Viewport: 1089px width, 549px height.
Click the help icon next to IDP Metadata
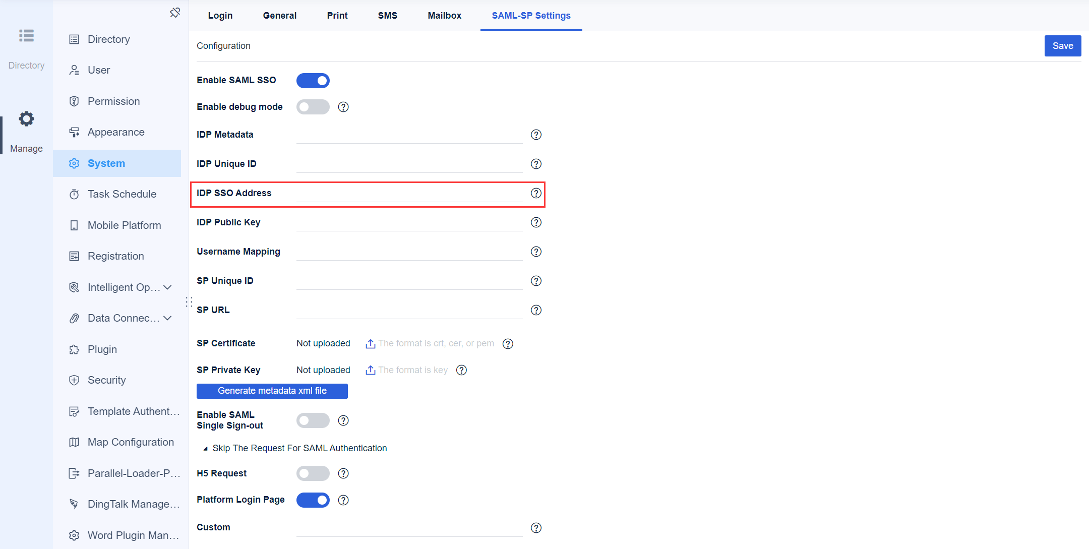click(x=536, y=135)
